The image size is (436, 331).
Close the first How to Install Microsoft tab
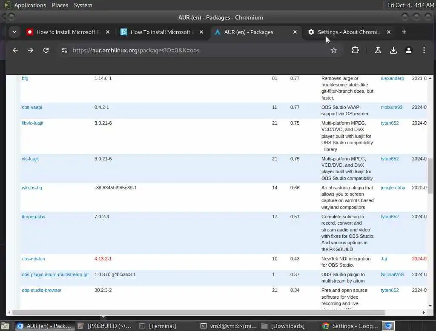pyautogui.click(x=108, y=32)
